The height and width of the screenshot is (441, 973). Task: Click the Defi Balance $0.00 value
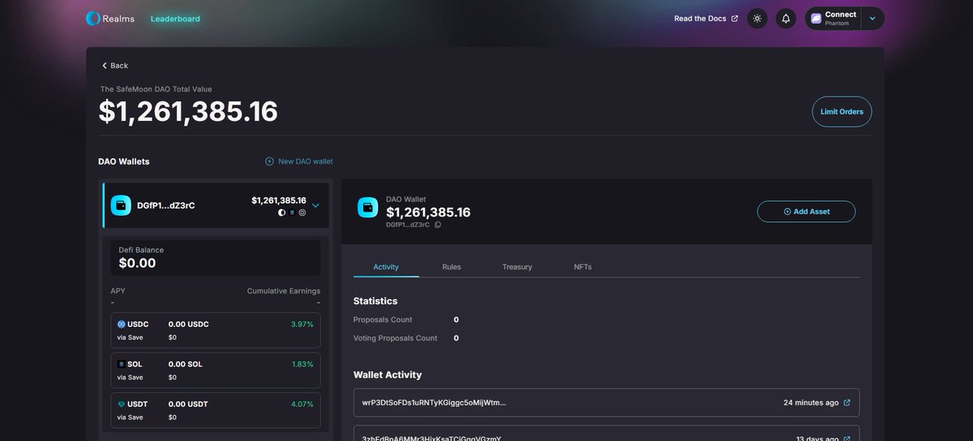tap(137, 263)
